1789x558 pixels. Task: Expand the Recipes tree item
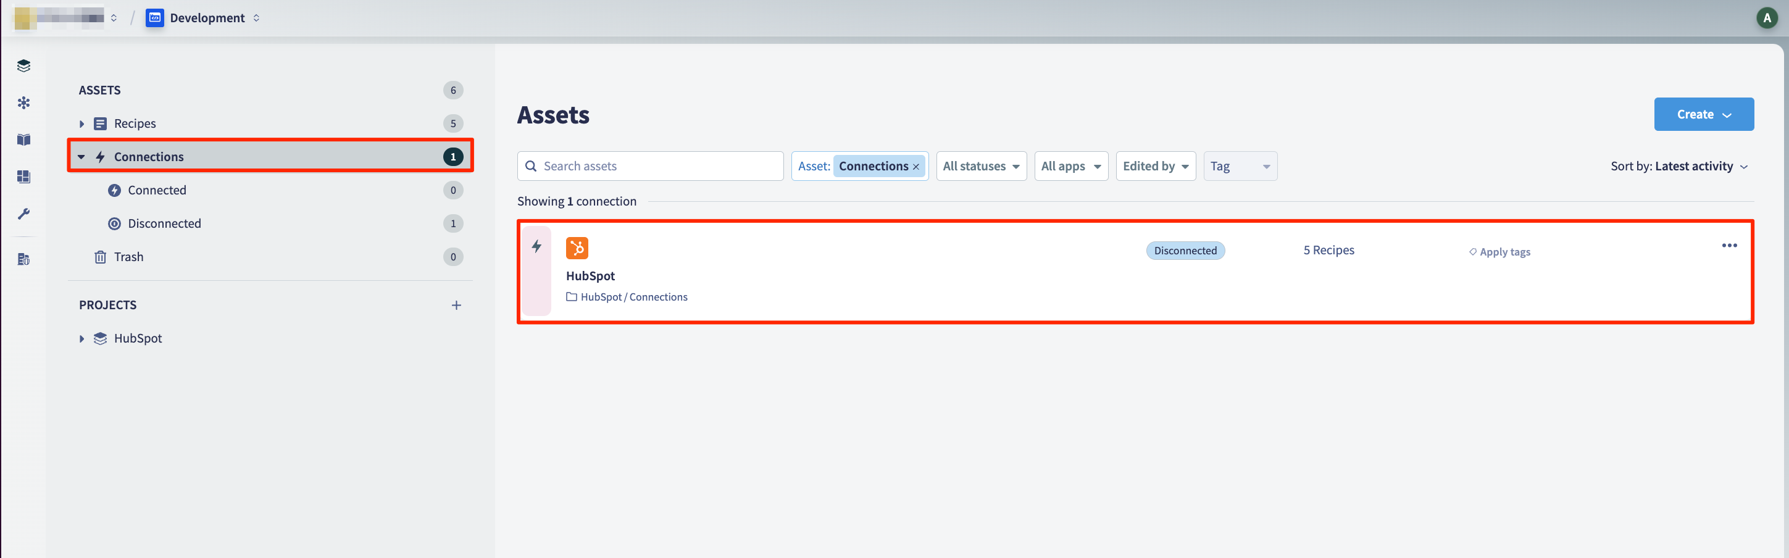[x=81, y=123]
